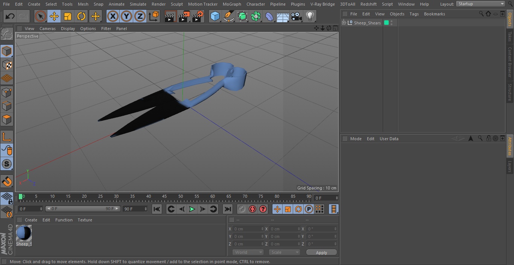The image size is (514, 265).
Task: Click the Sheep_Shears green layer swatch
Action: [386, 23]
